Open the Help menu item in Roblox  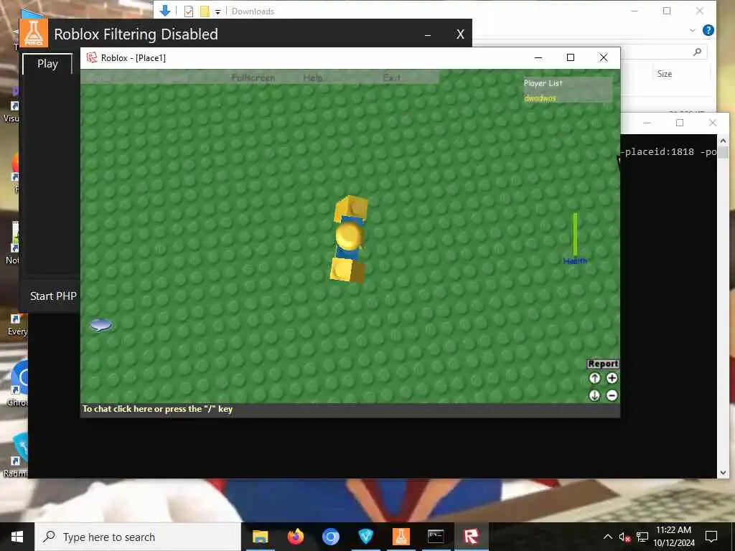pyautogui.click(x=313, y=77)
